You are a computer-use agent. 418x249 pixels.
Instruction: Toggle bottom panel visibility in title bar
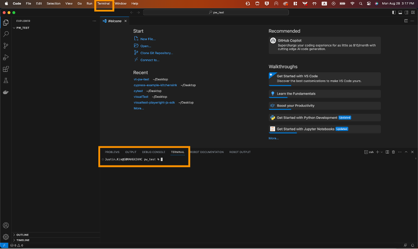(x=400, y=12)
